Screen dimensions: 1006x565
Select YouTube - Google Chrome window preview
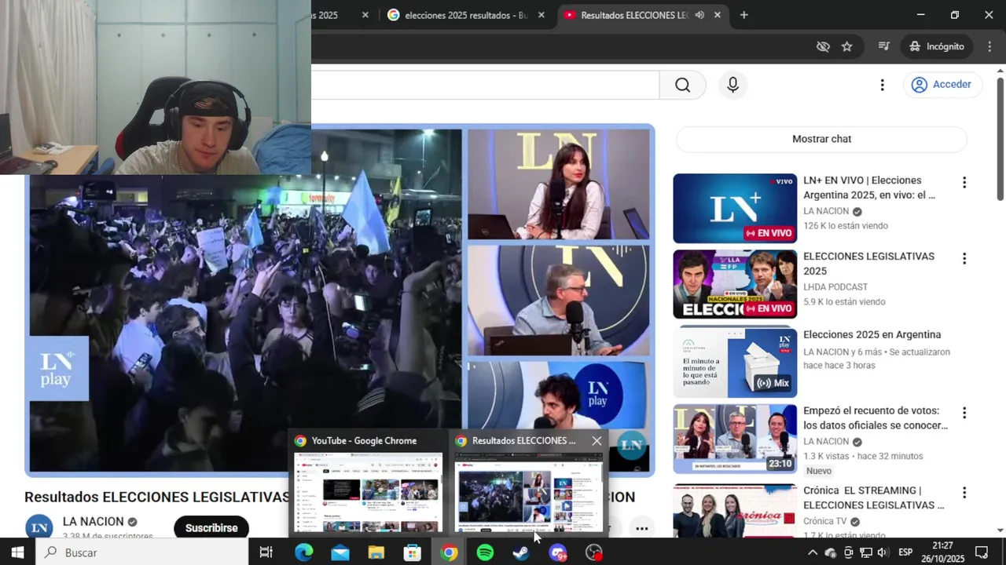pyautogui.click(x=368, y=483)
